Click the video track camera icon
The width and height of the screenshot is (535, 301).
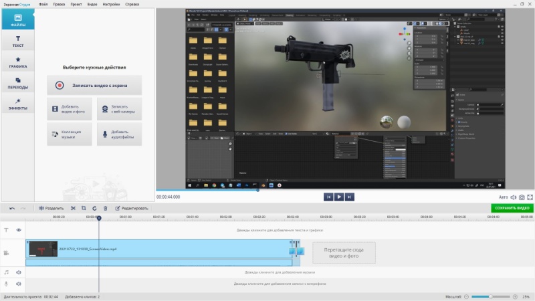point(6,253)
